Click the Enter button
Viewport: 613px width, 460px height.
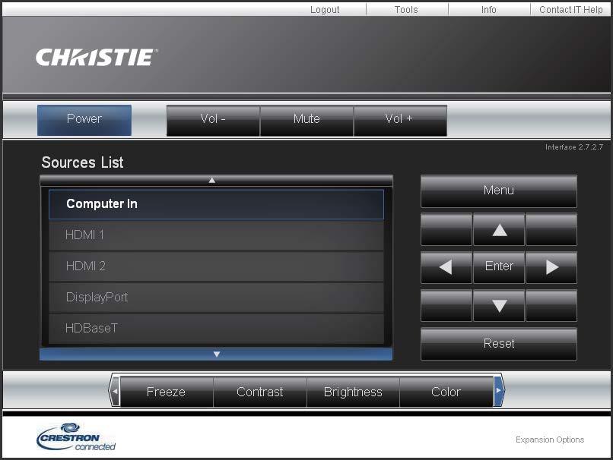coord(499,267)
